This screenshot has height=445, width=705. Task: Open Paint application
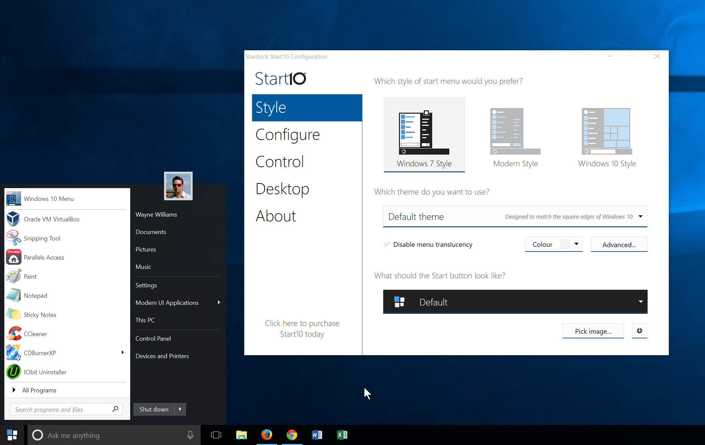coord(30,276)
